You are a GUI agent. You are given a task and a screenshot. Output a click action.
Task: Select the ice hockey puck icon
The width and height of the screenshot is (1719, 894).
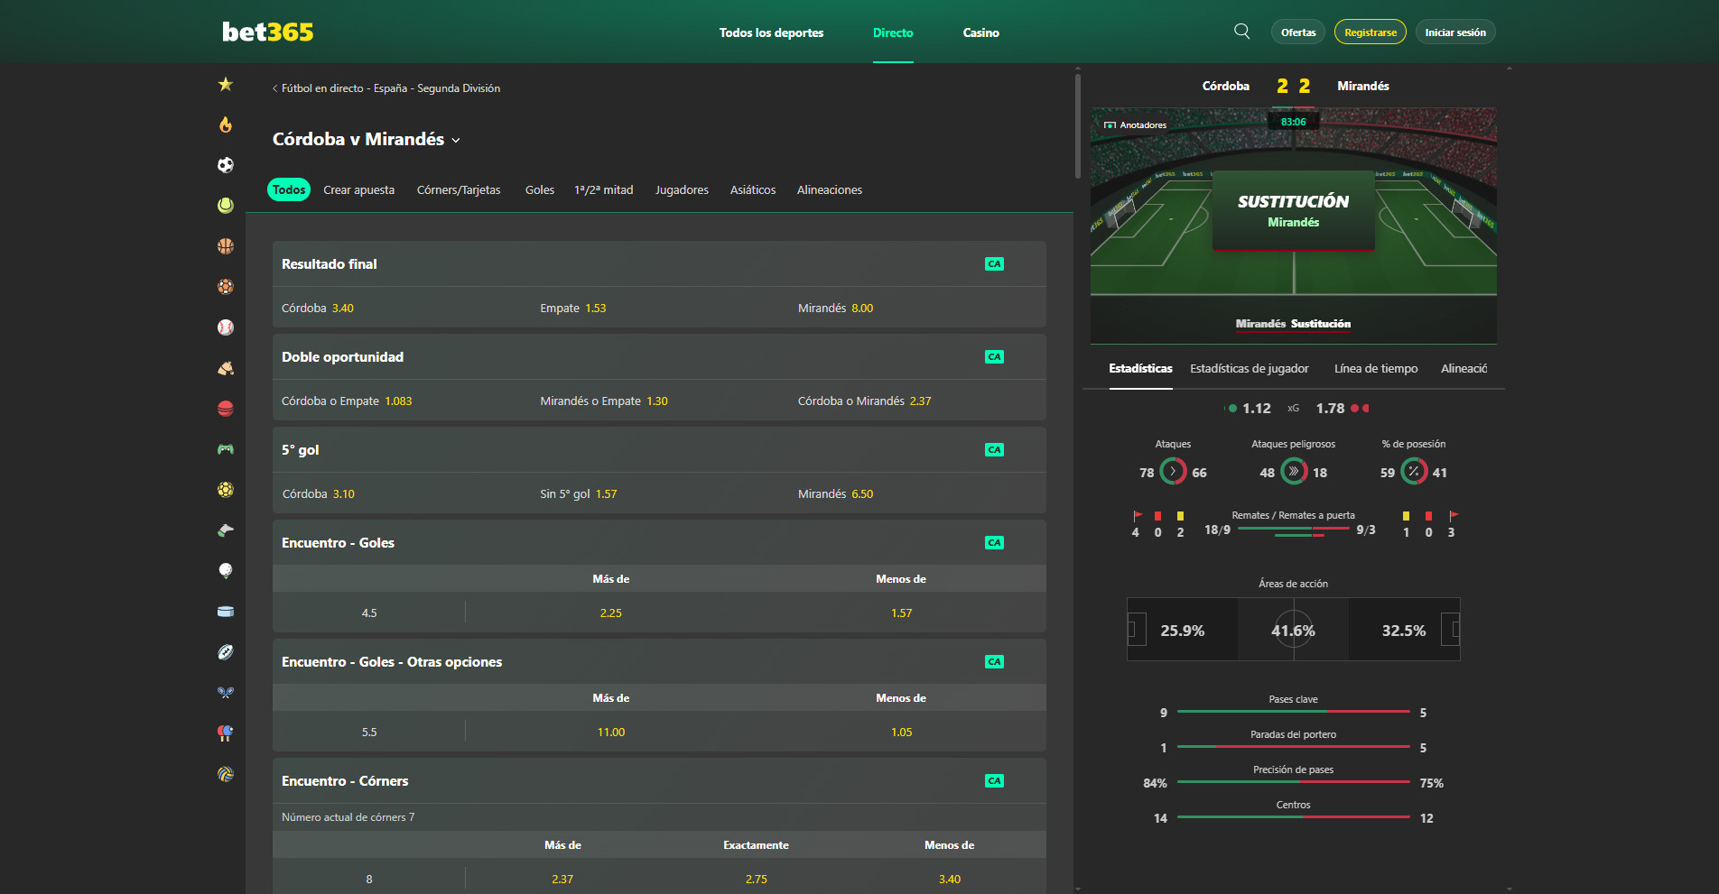point(226,612)
